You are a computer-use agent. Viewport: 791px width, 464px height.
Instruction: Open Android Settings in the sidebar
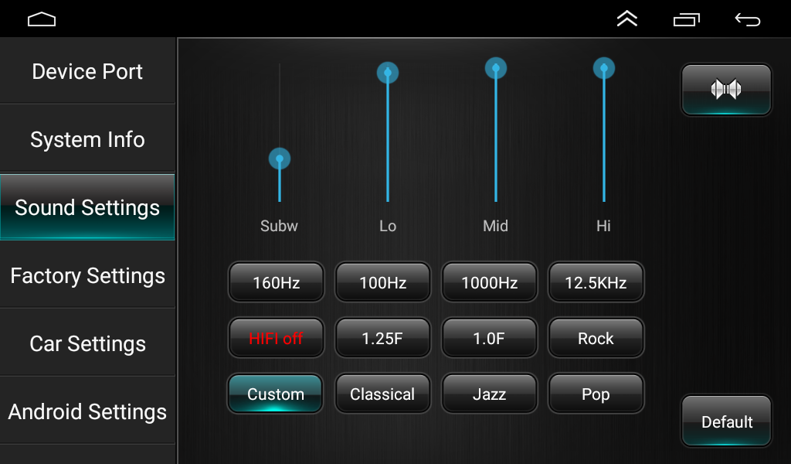[x=87, y=411]
